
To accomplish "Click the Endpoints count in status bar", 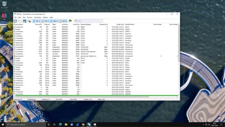I will coord(18,99).
